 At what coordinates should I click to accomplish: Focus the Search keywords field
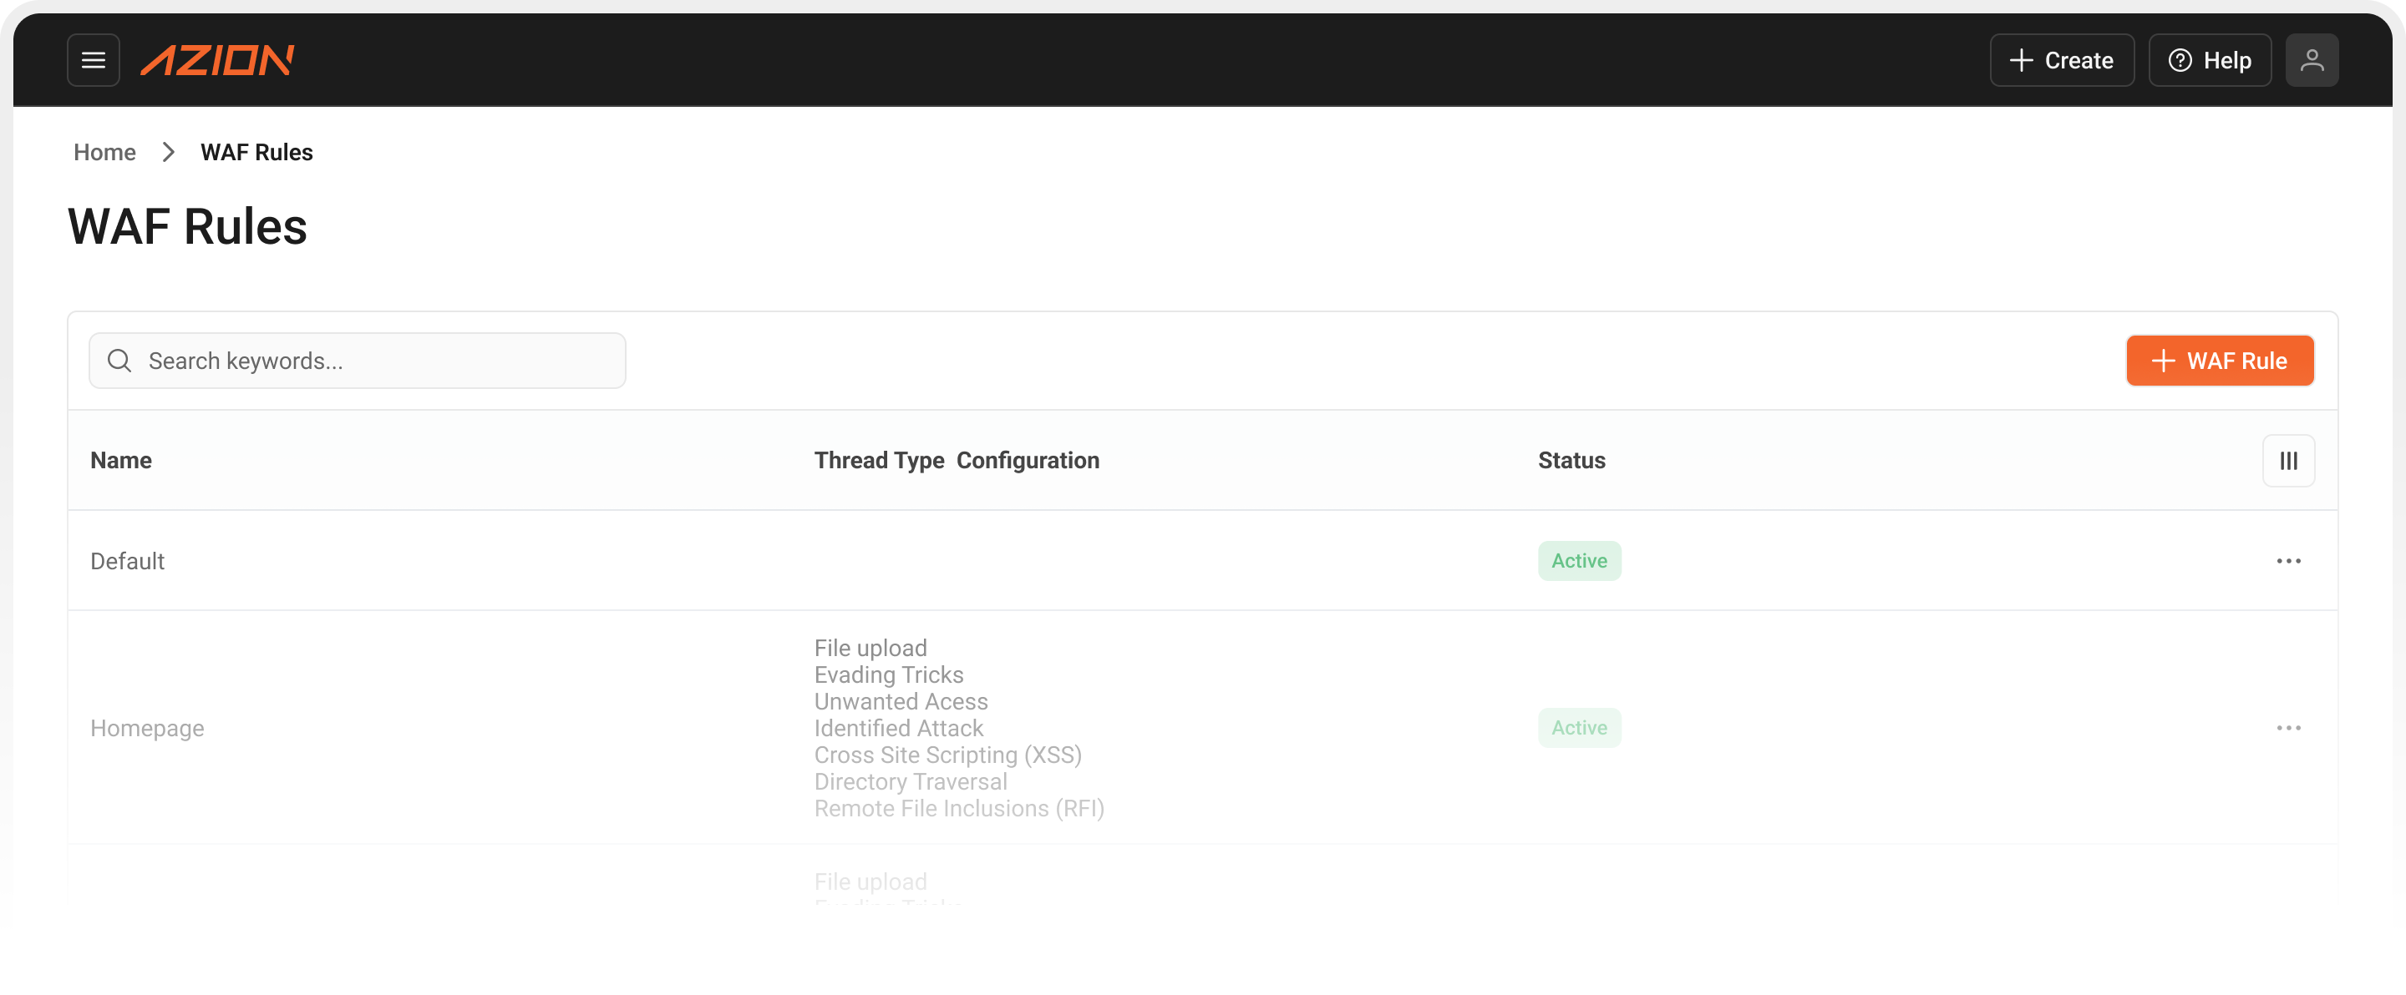coord(357,361)
